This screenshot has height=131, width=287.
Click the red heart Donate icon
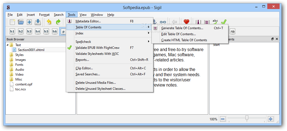coord(186,22)
